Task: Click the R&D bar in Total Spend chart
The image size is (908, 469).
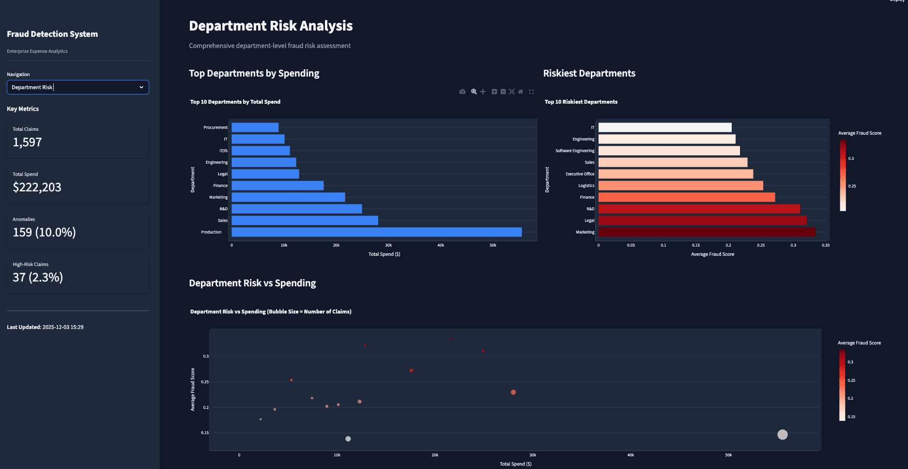Action: (x=296, y=209)
